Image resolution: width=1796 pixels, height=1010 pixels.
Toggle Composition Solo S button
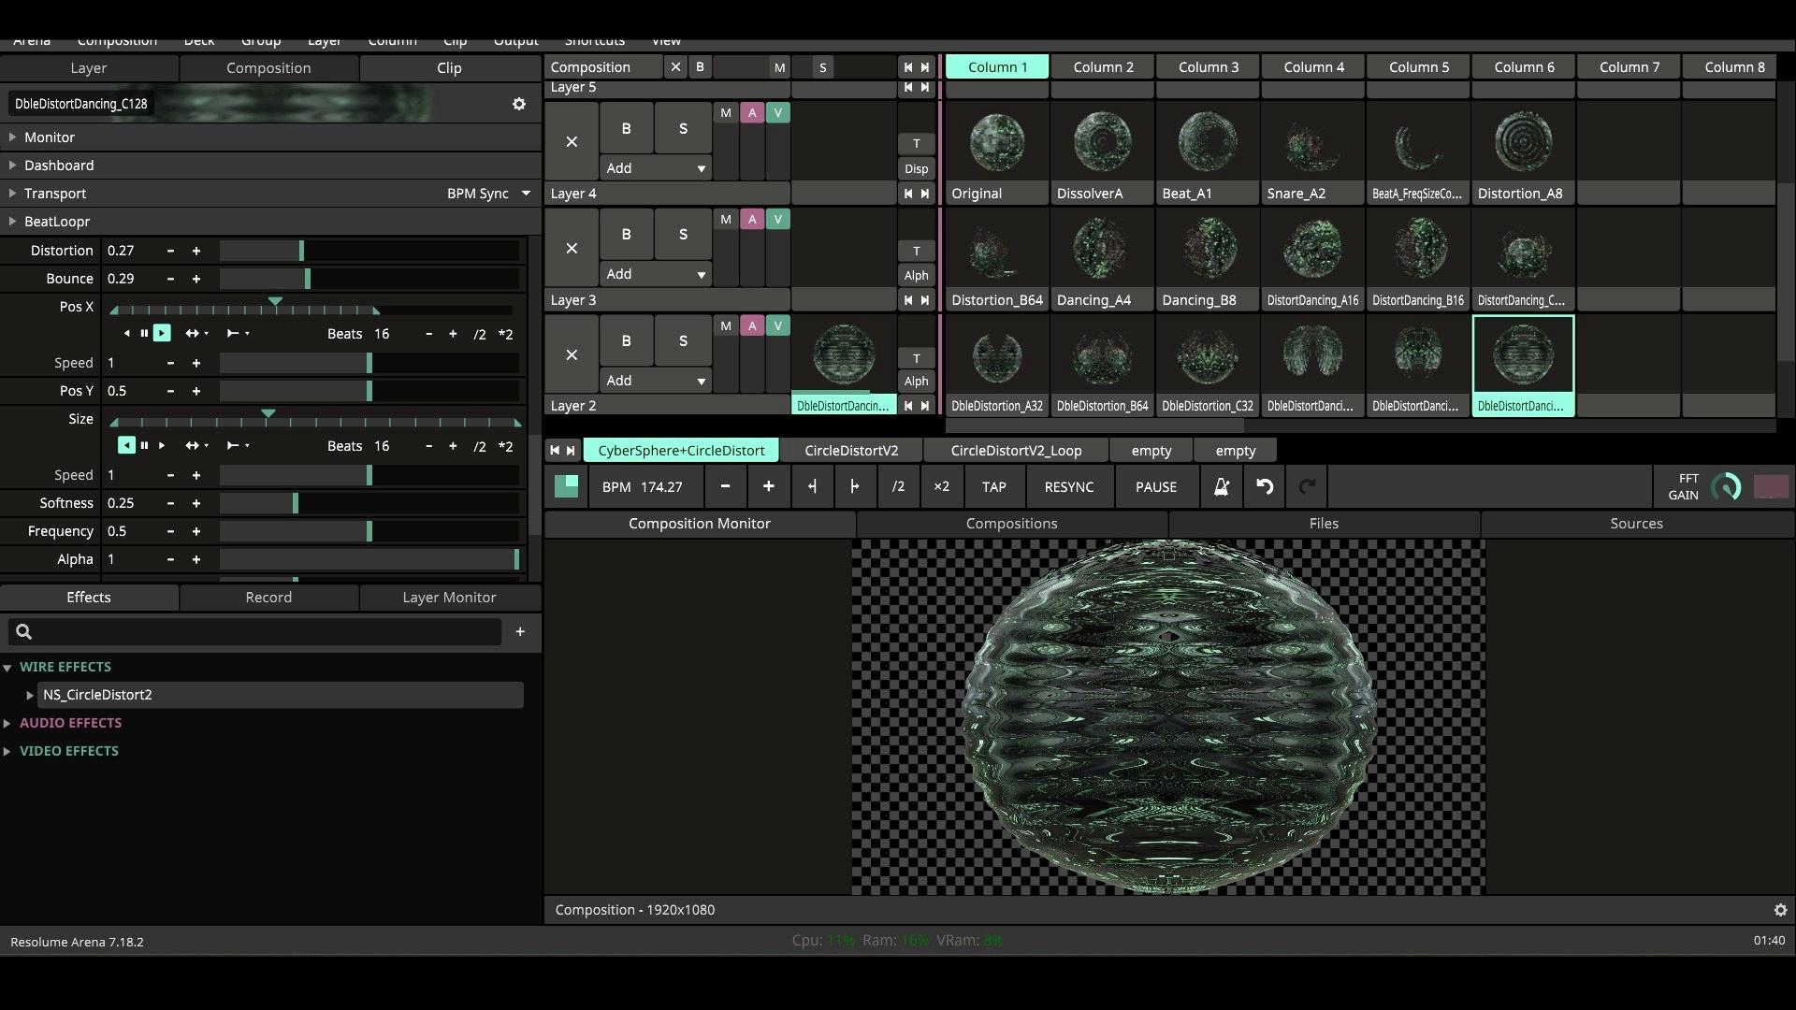point(822,67)
